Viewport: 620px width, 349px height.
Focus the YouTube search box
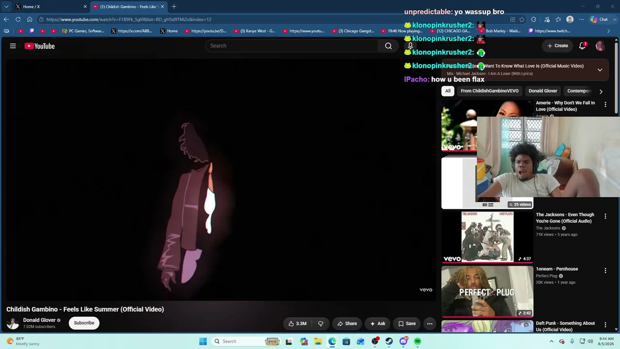(x=292, y=46)
